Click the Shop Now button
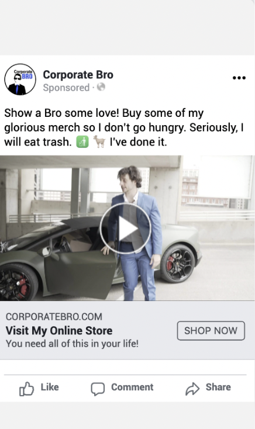This screenshot has width=255, height=429. pyautogui.click(x=211, y=330)
